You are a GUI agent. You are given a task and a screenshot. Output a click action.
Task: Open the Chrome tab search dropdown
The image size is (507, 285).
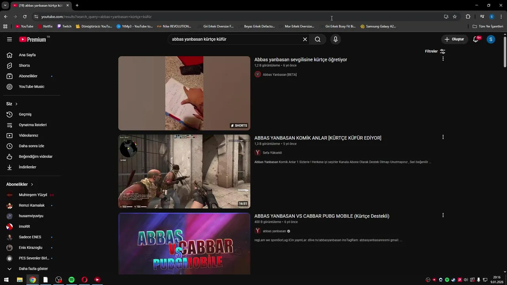5,5
